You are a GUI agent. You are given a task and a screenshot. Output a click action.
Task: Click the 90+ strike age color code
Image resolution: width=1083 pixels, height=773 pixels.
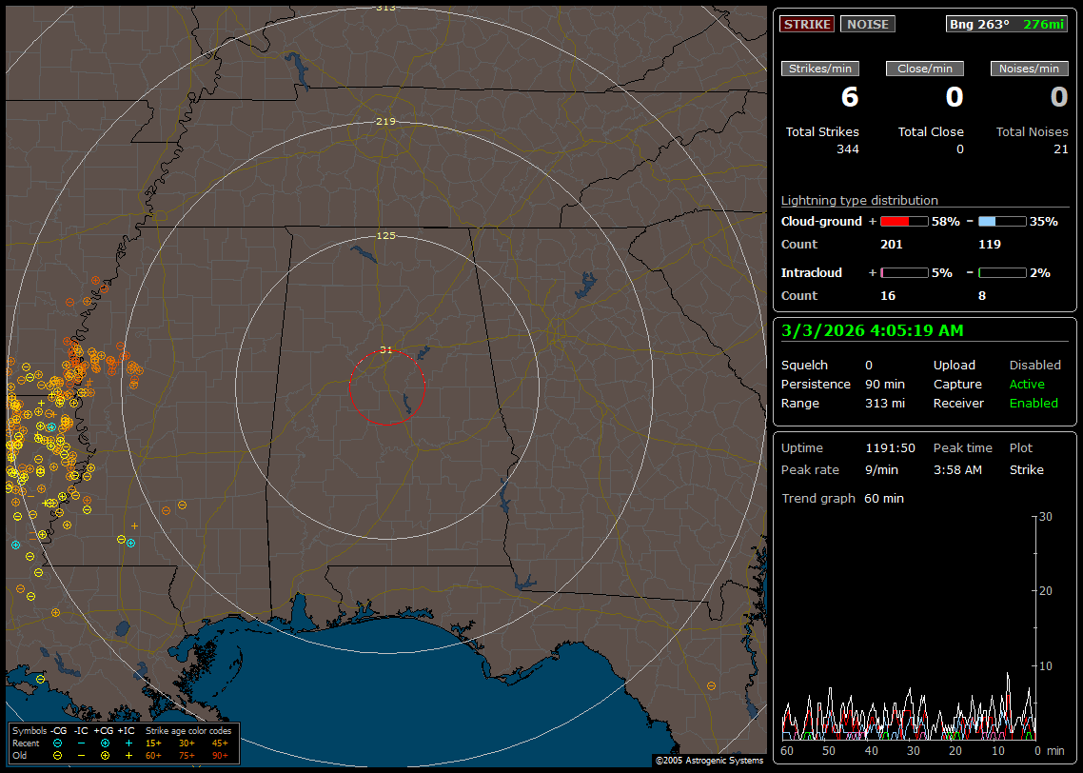click(220, 755)
